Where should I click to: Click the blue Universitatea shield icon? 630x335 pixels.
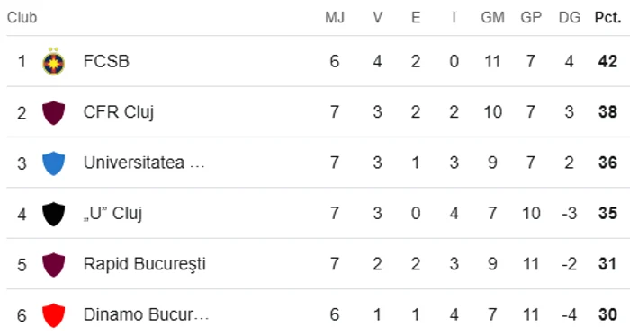pyautogui.click(x=53, y=163)
